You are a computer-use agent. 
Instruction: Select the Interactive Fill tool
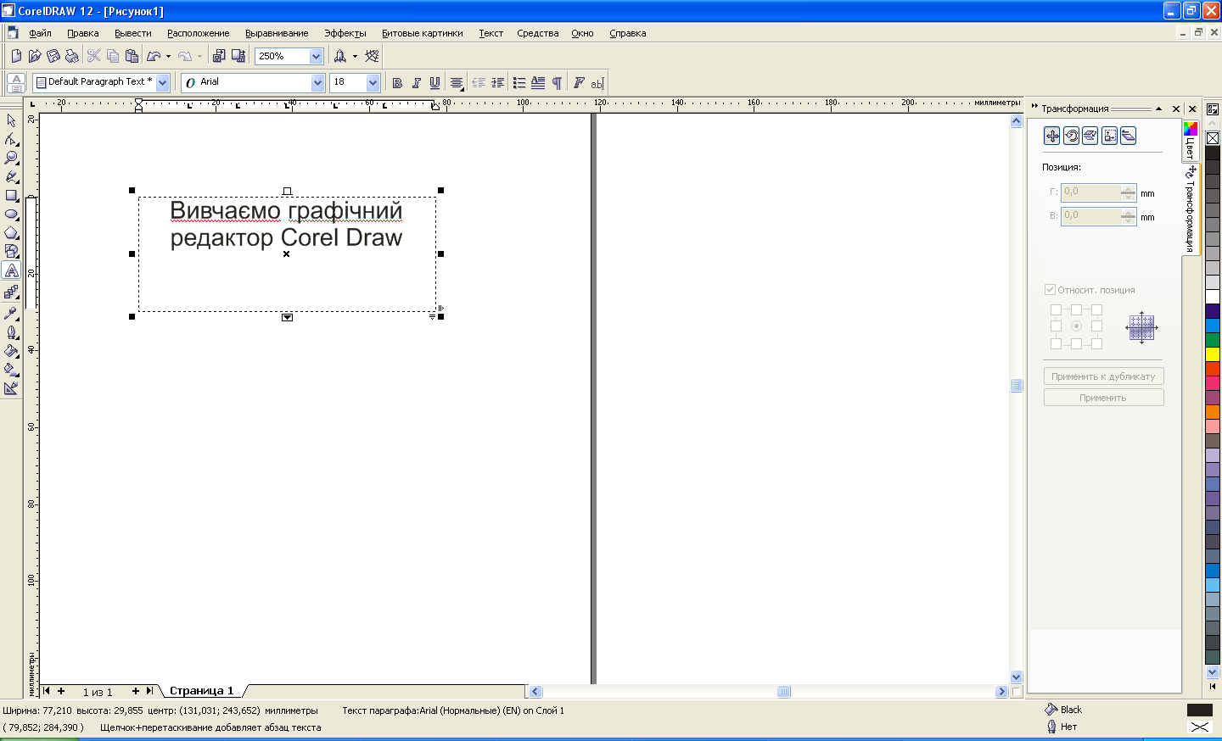[x=11, y=369]
